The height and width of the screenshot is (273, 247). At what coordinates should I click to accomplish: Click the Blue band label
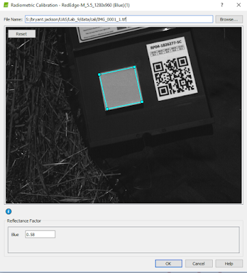click(x=15, y=235)
